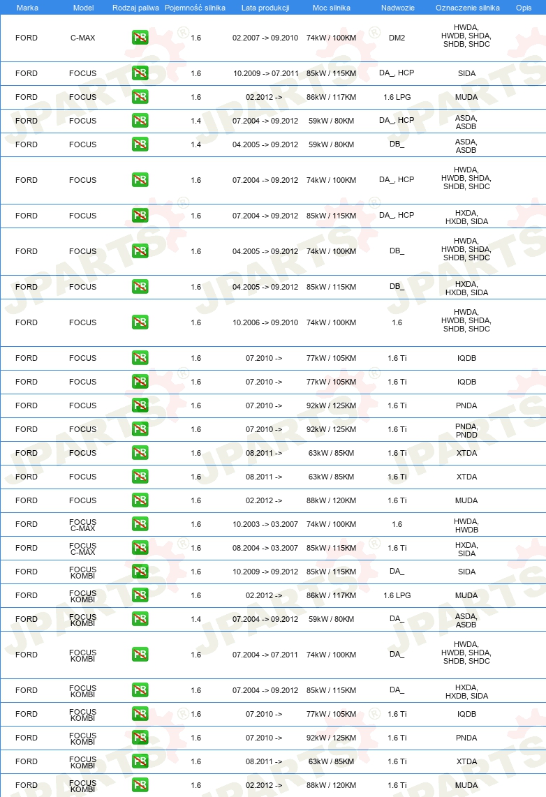The width and height of the screenshot is (546, 797).
Task: Click 88kW / 120KM in the Focus Kombi row
Action: tap(332, 785)
